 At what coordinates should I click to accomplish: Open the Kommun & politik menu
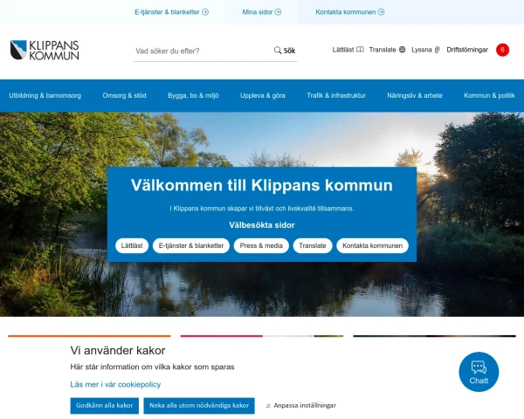click(489, 95)
